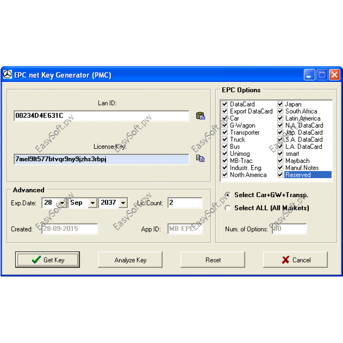Open the expiry day dropdown showing 28
This screenshot has width=343, height=343.
point(62,203)
